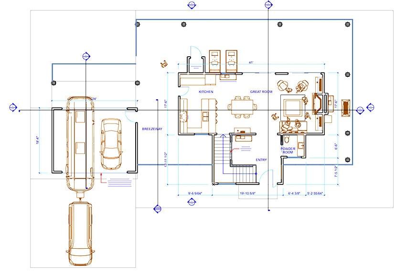Select the 24' garage width dimension
Viewport: 406px width, 274px height.
95,99
